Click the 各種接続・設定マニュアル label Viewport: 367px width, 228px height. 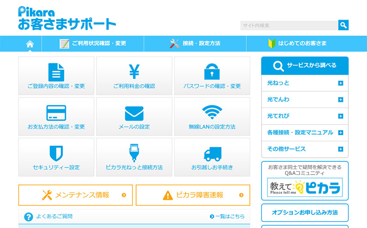point(300,132)
